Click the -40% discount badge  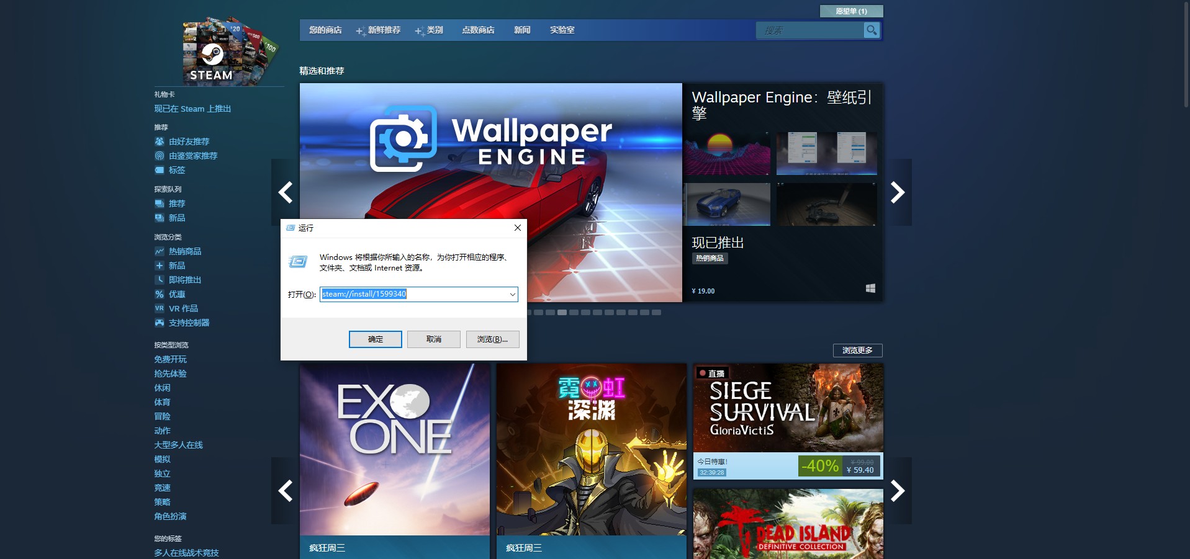820,466
